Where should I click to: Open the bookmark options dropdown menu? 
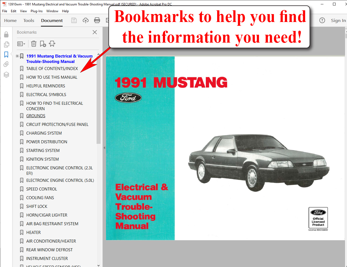(x=21, y=44)
